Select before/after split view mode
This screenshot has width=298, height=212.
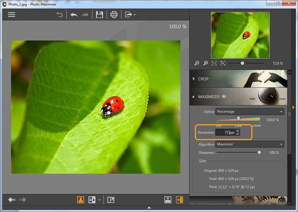pos(92,200)
